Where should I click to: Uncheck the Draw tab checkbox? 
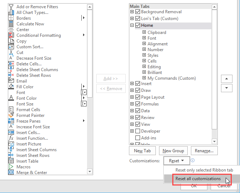pyautogui.click(x=138, y=90)
